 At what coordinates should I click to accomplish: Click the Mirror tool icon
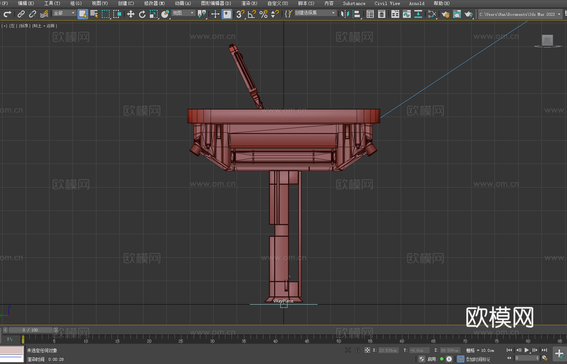[x=345, y=14]
